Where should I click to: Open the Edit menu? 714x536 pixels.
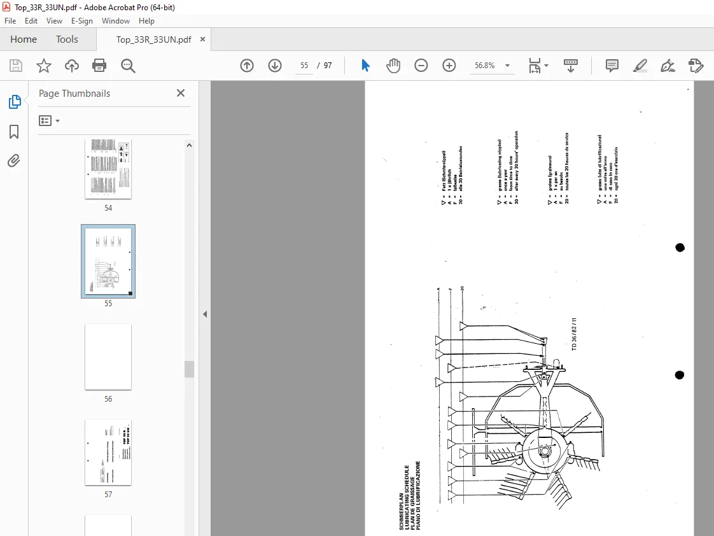click(x=31, y=21)
